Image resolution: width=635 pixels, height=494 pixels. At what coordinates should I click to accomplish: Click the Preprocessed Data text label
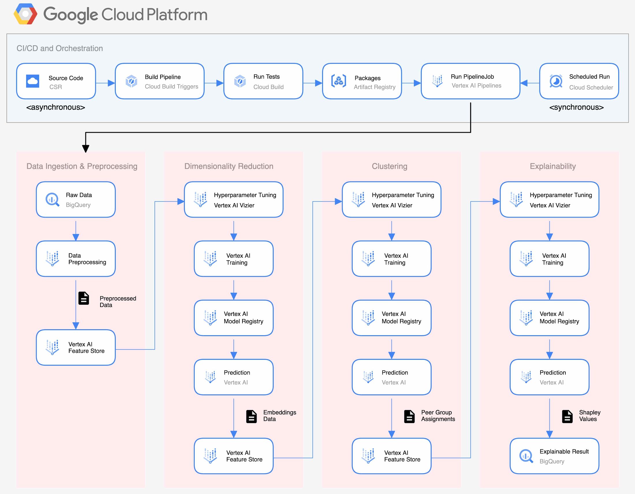coord(118,301)
